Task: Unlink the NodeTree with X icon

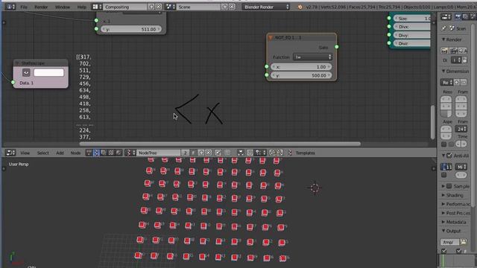Action: [209, 153]
